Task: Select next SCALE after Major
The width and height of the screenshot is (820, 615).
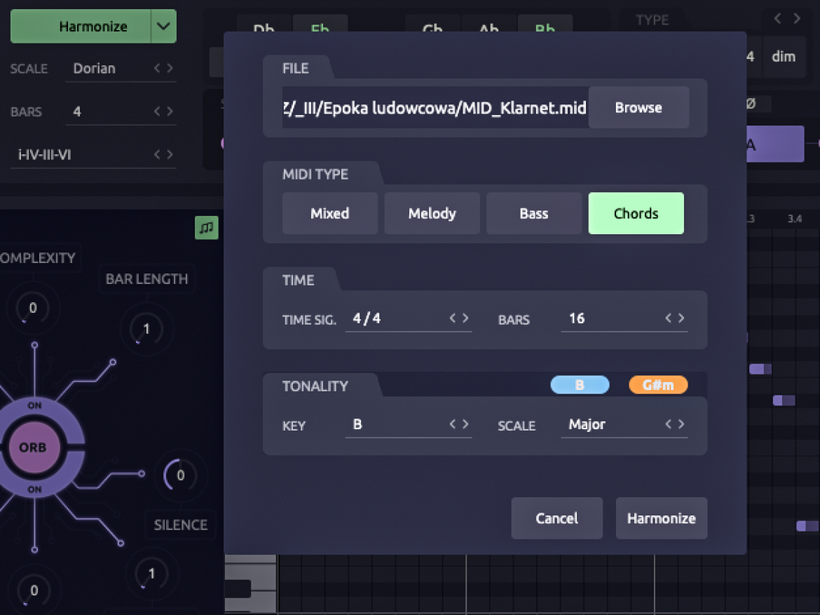Action: pyautogui.click(x=681, y=424)
